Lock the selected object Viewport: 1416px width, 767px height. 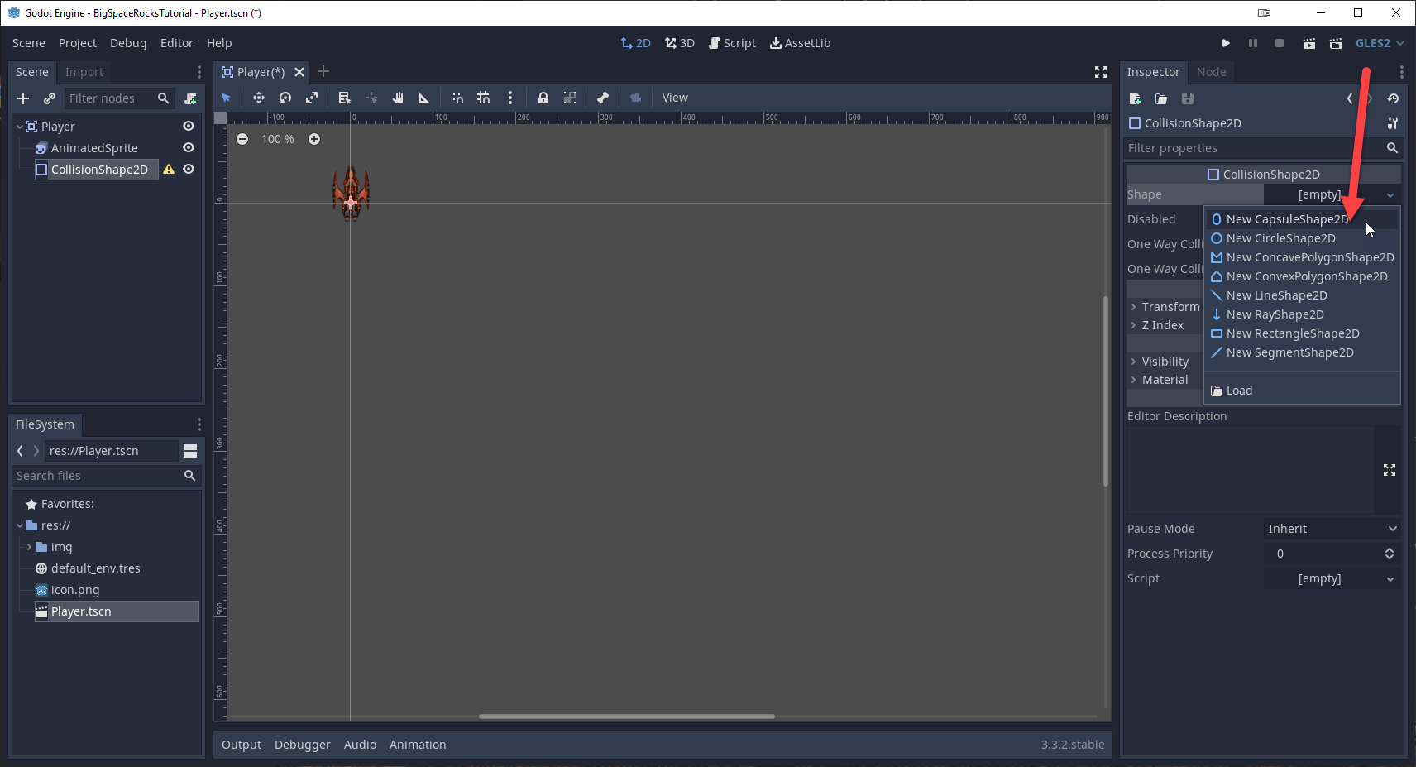(543, 98)
